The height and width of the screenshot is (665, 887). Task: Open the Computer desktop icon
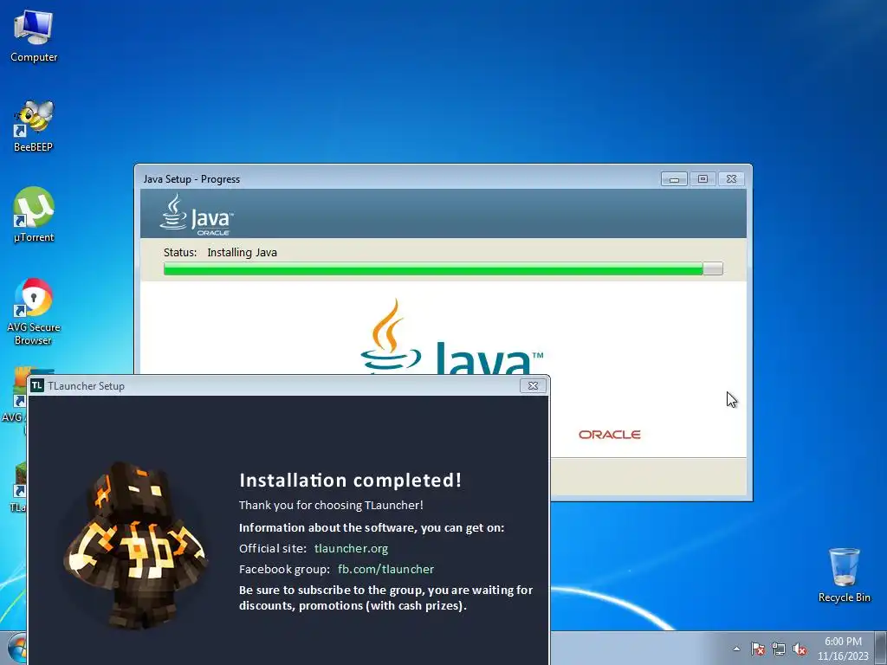pyautogui.click(x=34, y=35)
